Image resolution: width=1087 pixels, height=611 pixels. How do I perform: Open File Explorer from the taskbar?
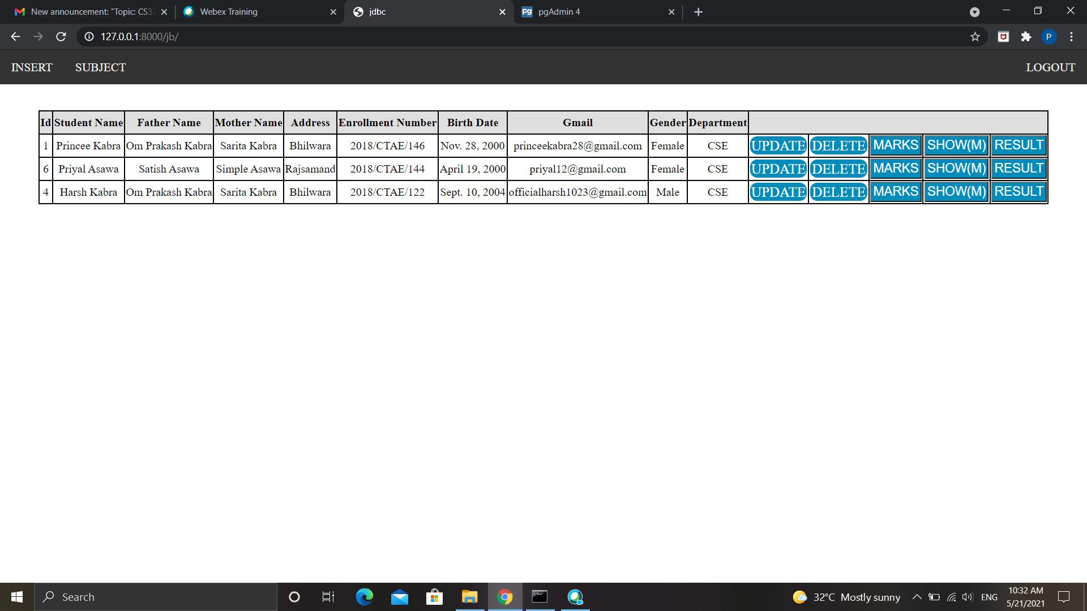(469, 597)
